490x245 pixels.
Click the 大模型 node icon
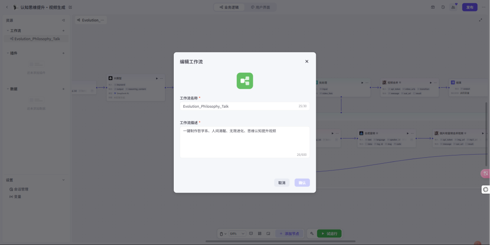point(111,78)
